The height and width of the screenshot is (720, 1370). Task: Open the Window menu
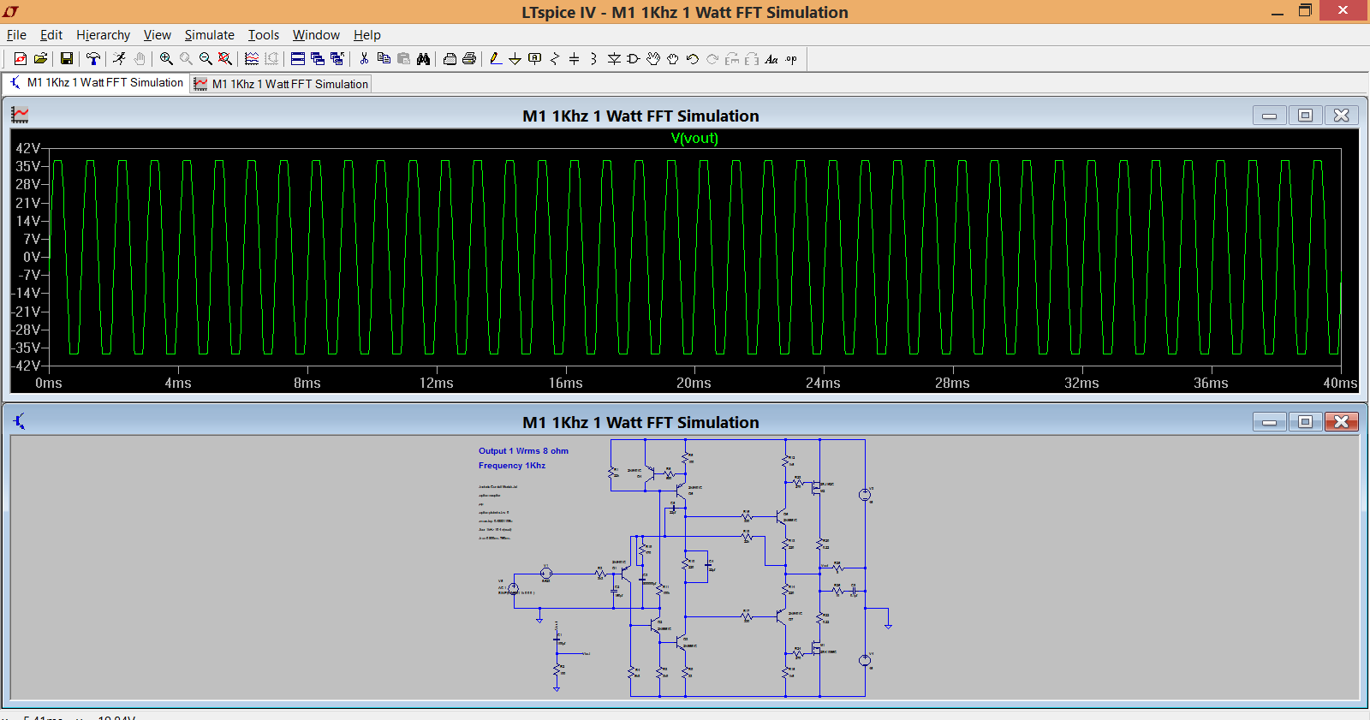(316, 35)
